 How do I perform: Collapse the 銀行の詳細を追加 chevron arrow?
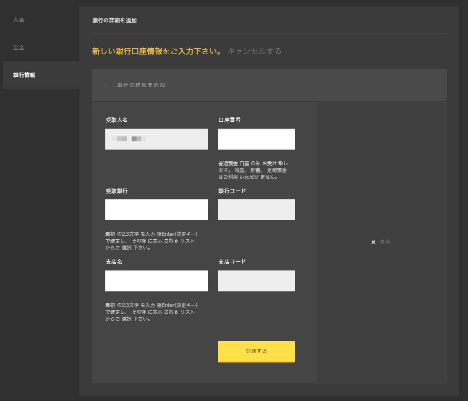click(x=106, y=85)
